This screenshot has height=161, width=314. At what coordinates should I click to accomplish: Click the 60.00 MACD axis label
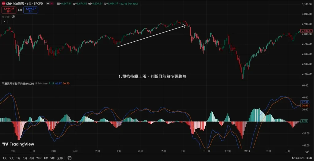click(305, 86)
